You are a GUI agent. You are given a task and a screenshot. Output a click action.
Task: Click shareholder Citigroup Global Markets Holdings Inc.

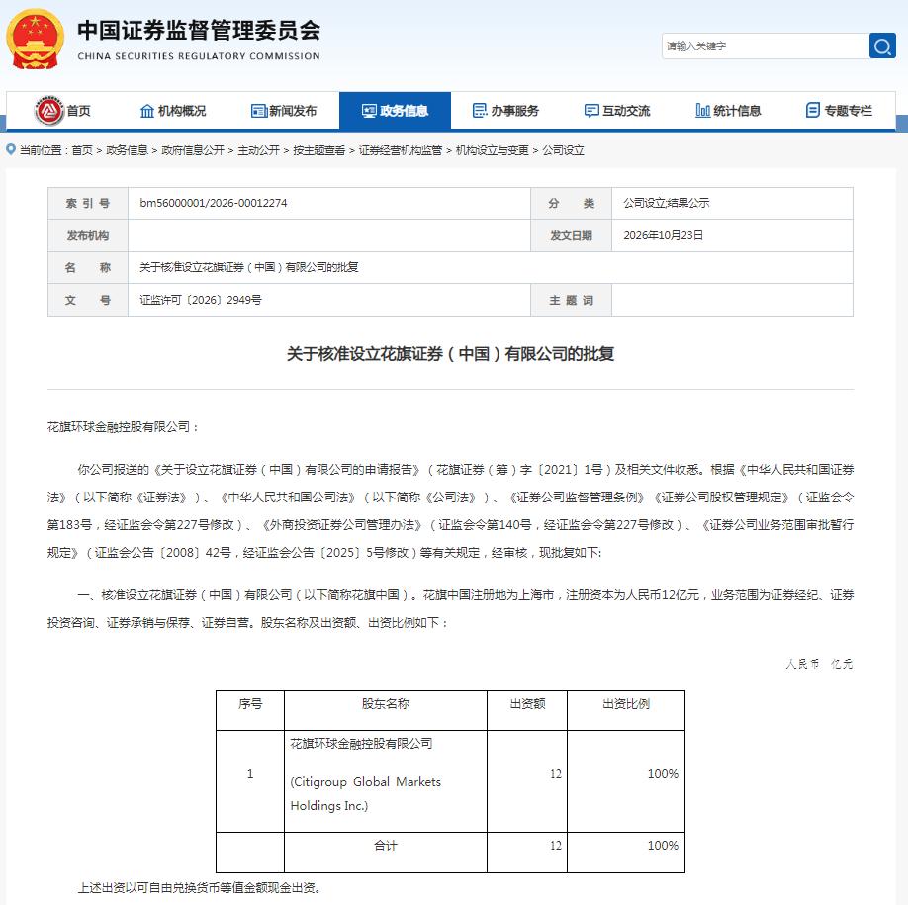(x=365, y=793)
